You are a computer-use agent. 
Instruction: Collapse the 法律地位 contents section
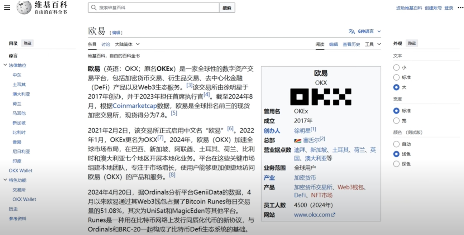5,65
